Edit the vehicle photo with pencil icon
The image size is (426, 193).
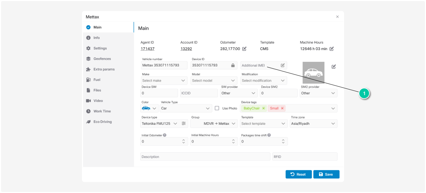(333, 66)
